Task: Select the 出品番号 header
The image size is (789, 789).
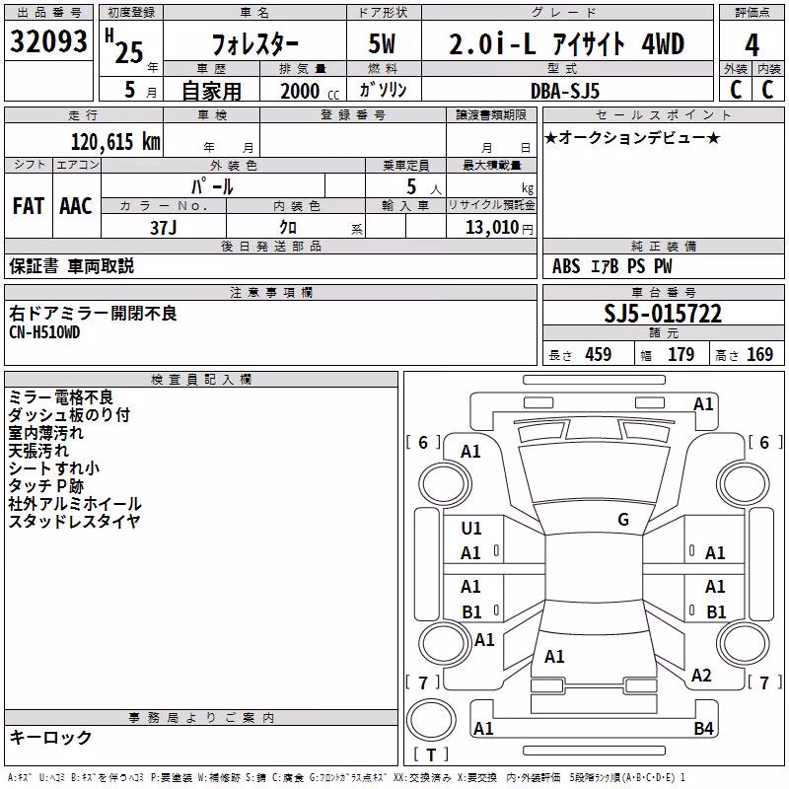Action: coord(48,13)
